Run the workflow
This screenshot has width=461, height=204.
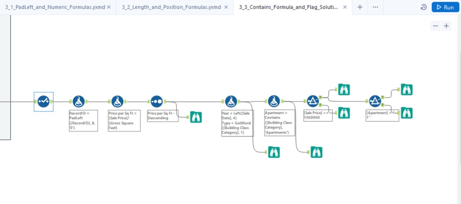(445, 7)
